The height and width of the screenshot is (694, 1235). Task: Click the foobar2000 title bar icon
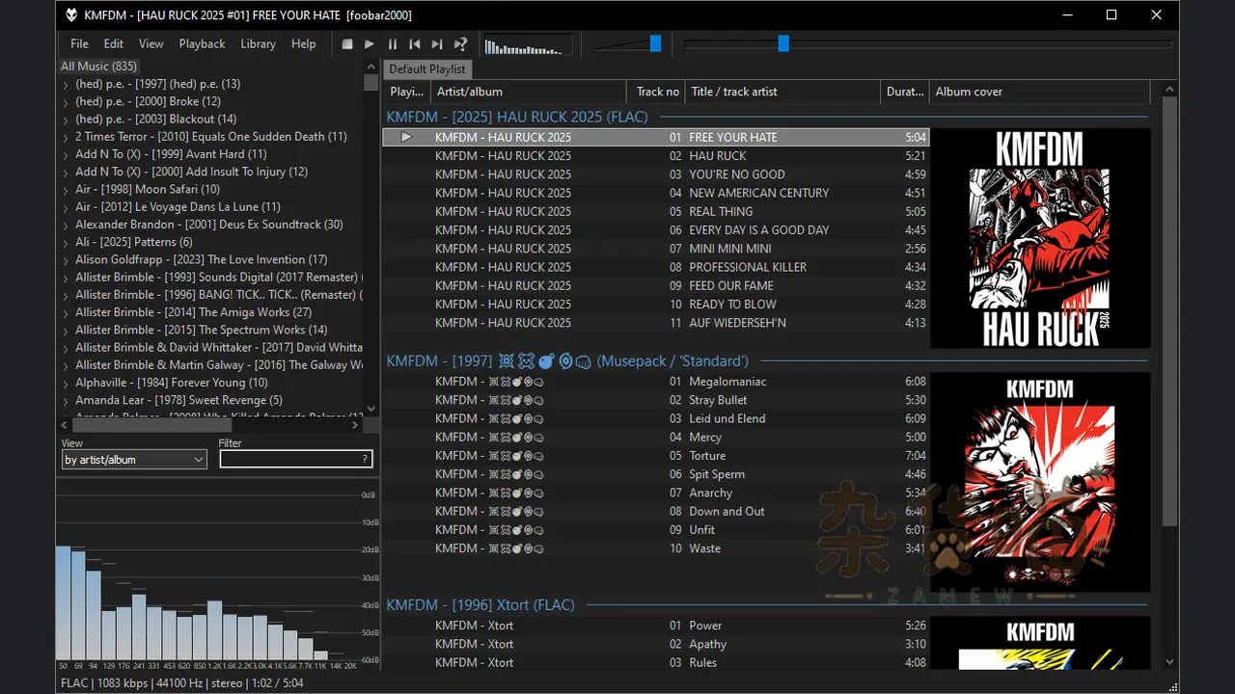pos(71,14)
